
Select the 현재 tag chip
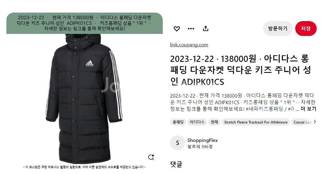[214, 122]
